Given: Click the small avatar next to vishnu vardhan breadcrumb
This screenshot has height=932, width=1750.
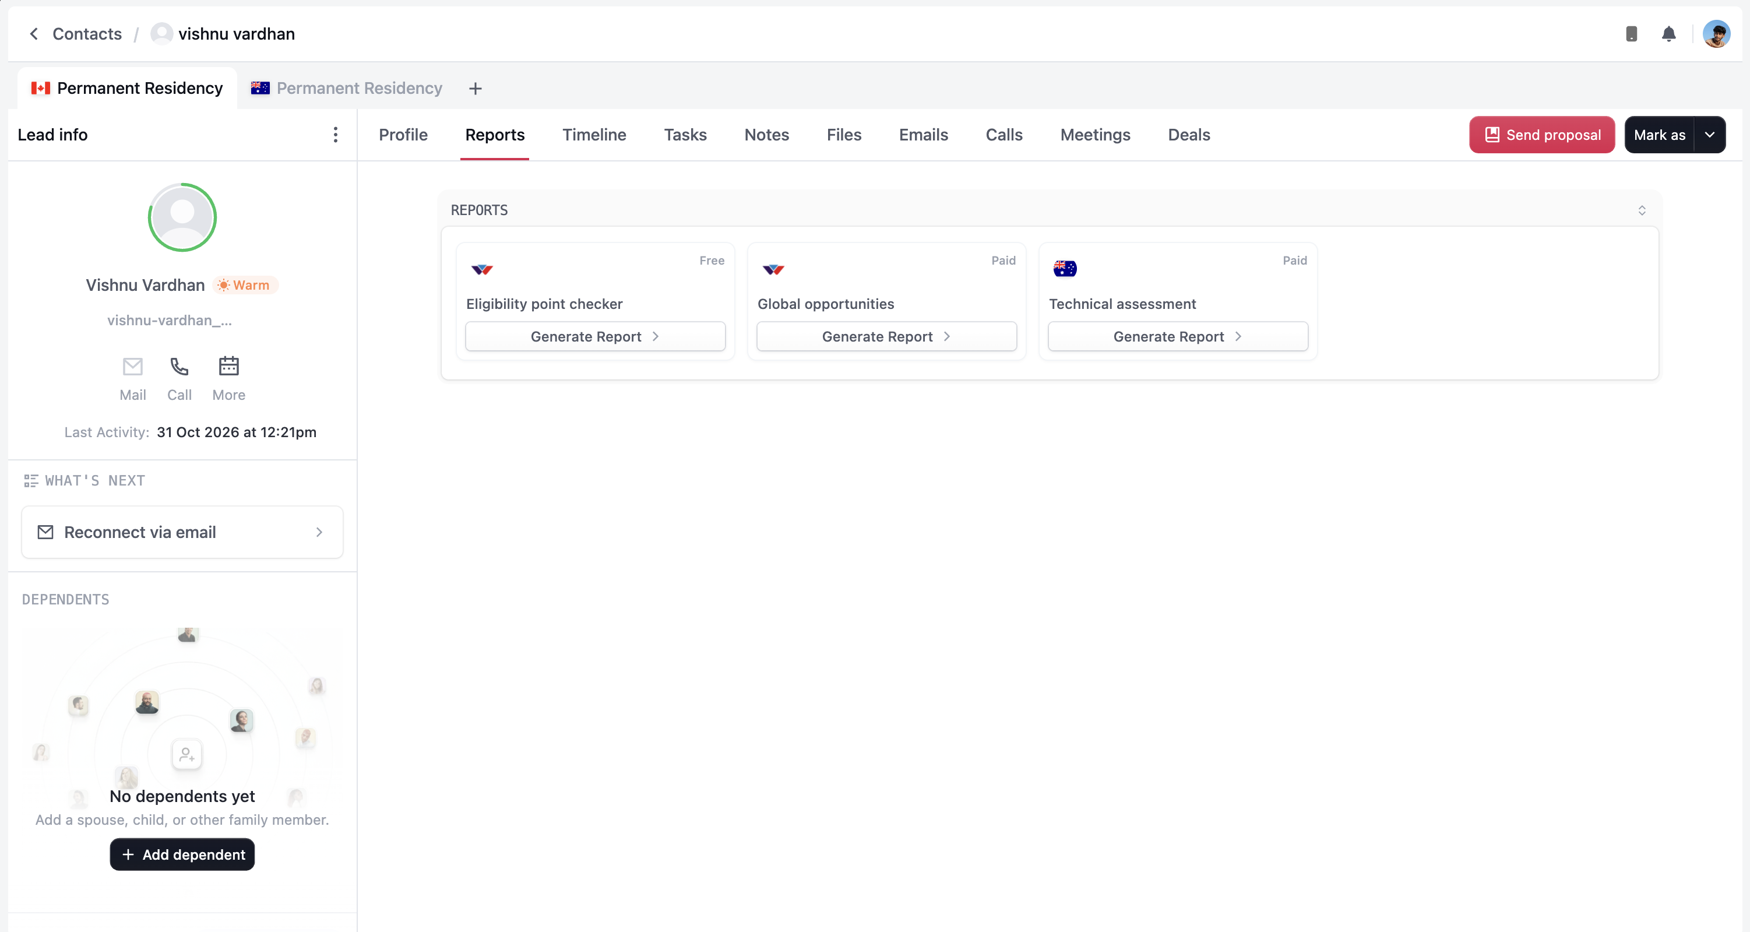Looking at the screenshot, I should (161, 33).
